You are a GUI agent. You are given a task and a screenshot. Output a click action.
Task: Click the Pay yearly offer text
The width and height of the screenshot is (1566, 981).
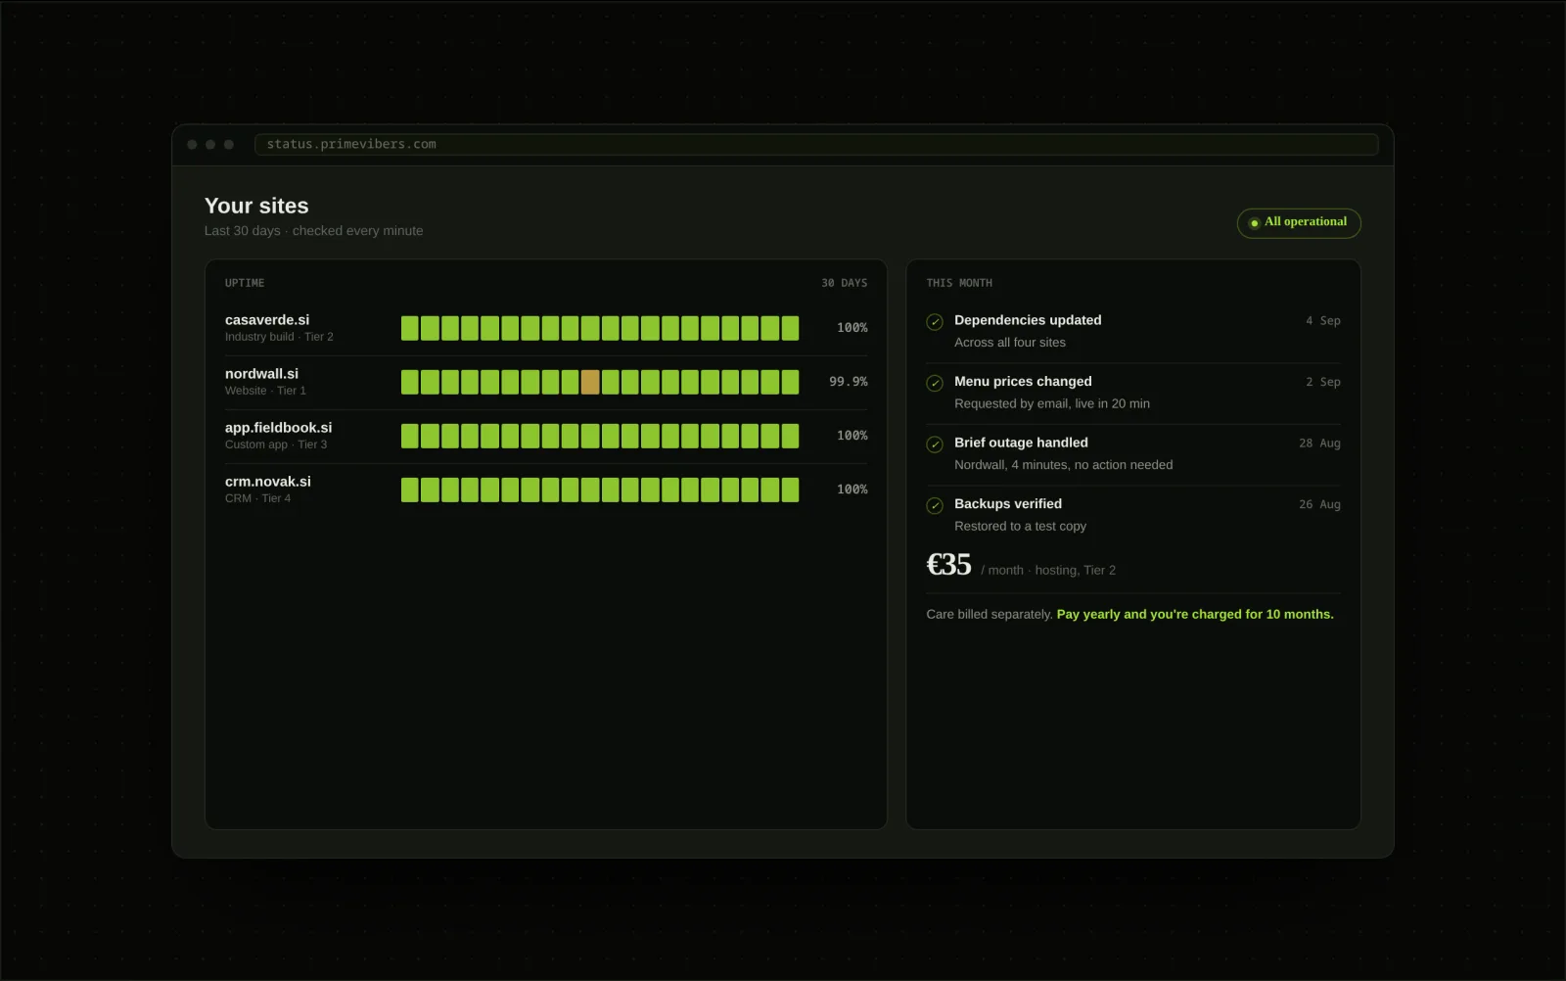1195,615
